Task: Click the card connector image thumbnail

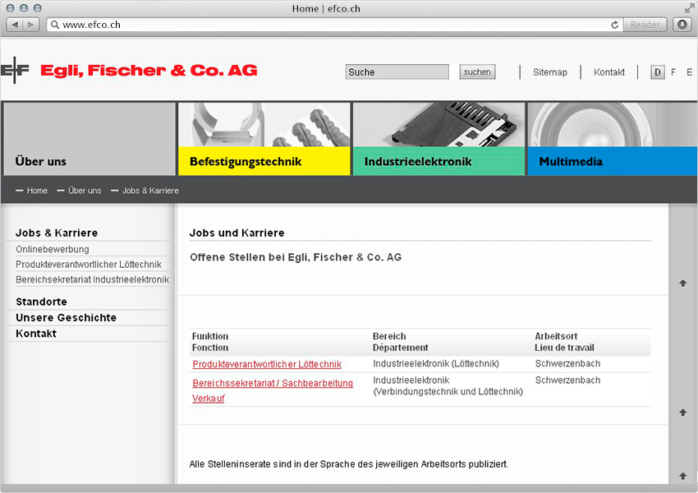Action: 439,125
